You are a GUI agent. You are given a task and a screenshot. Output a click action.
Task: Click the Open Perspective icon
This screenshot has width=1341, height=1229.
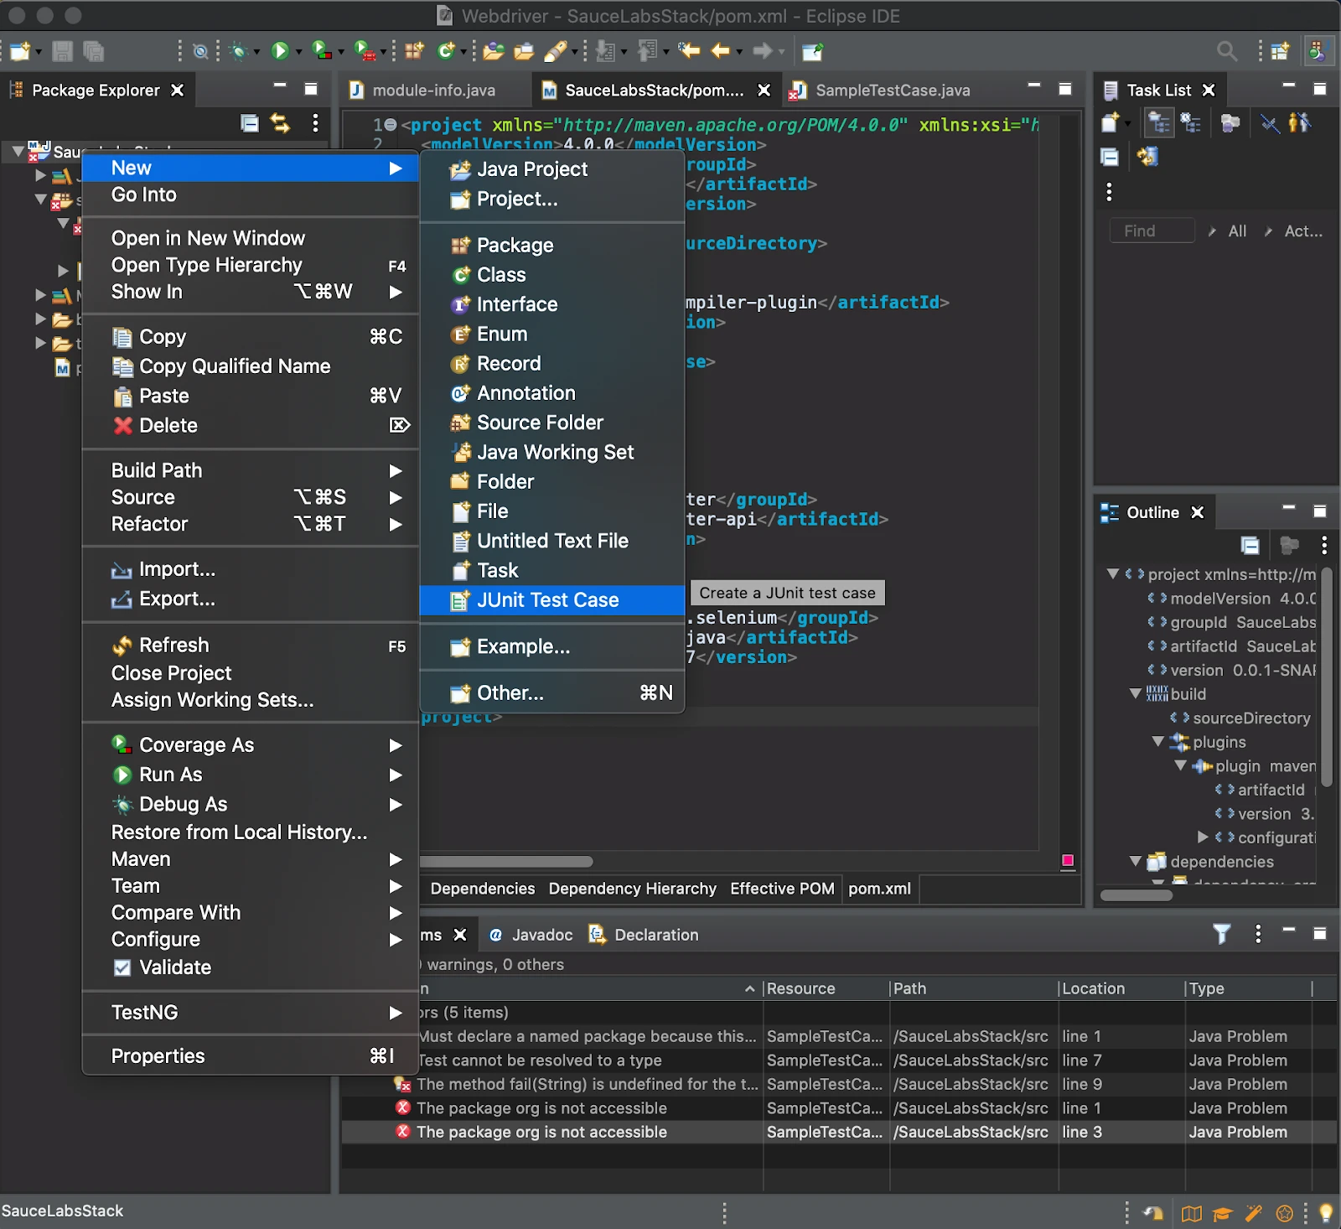[x=1279, y=52]
